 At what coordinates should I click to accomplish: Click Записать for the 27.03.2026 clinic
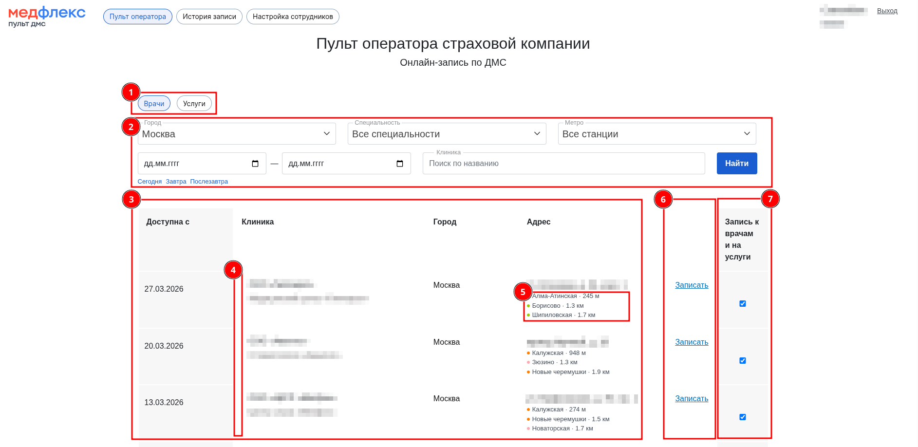click(691, 285)
